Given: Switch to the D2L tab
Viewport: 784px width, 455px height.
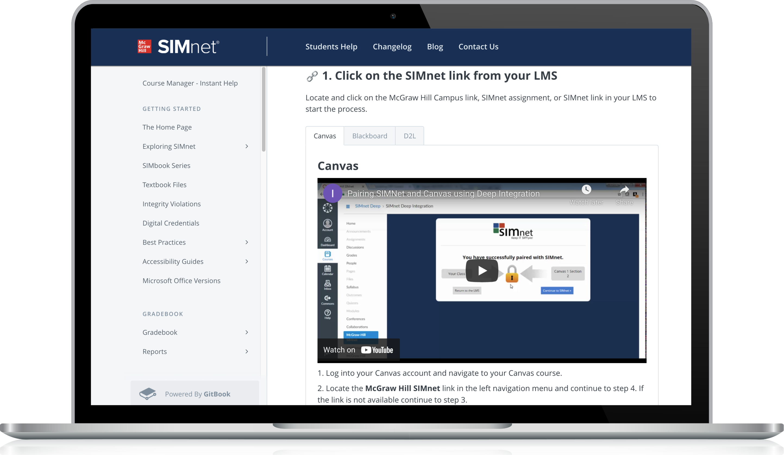Looking at the screenshot, I should (x=409, y=136).
